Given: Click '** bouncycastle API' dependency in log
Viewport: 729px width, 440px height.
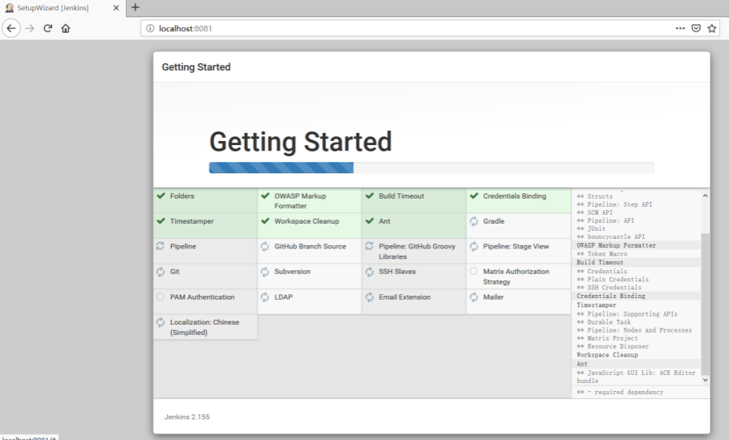Looking at the screenshot, I should pos(611,236).
